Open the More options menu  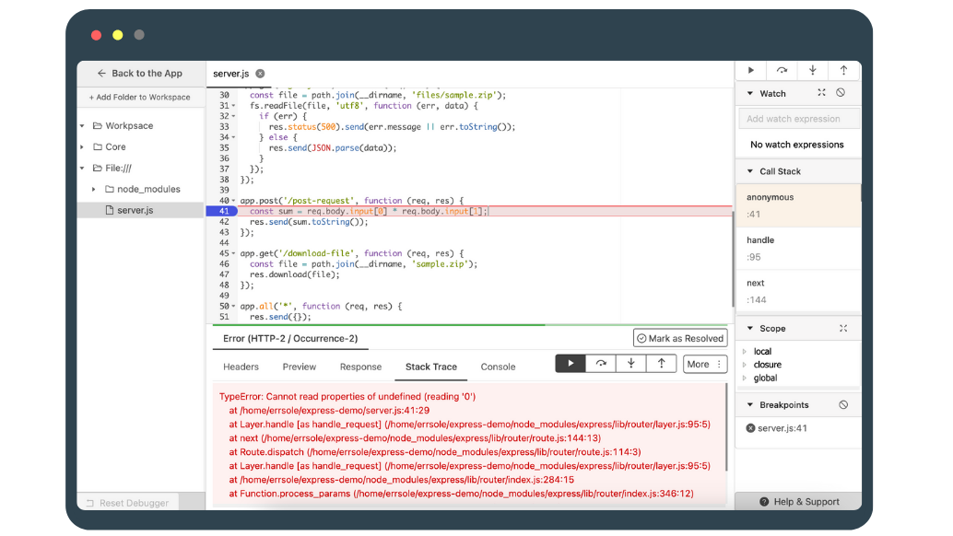[x=705, y=364]
